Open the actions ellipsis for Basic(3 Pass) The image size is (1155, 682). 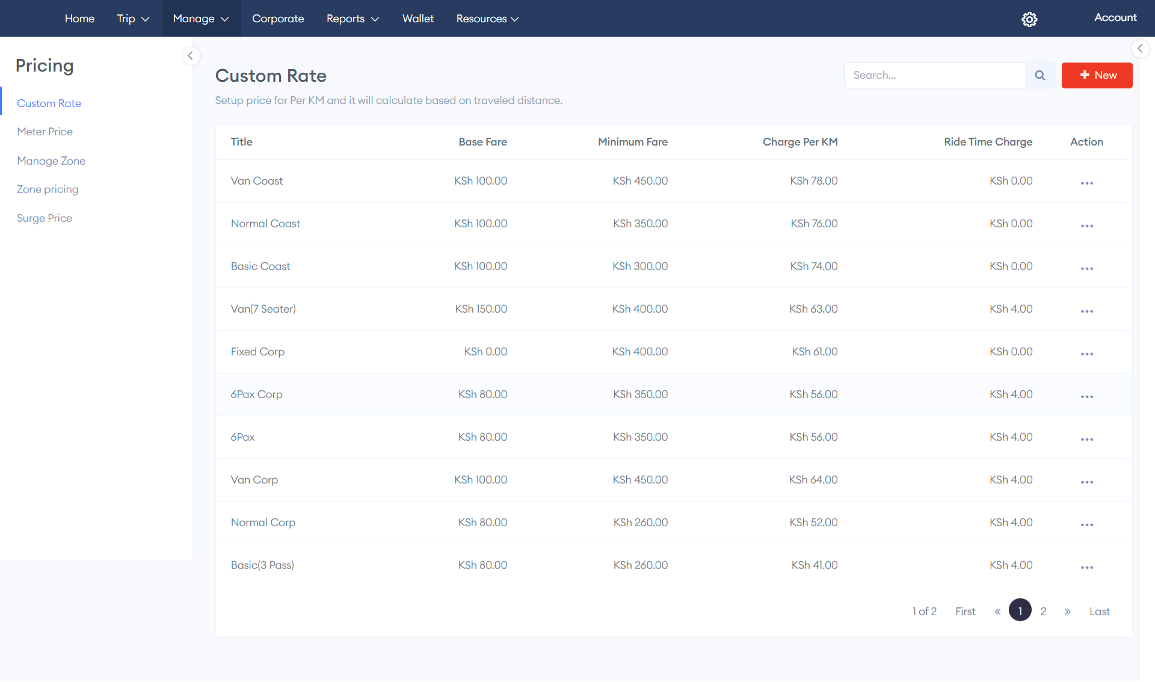point(1086,567)
